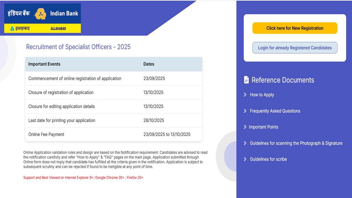Click the Reference Documents heading

[283, 80]
